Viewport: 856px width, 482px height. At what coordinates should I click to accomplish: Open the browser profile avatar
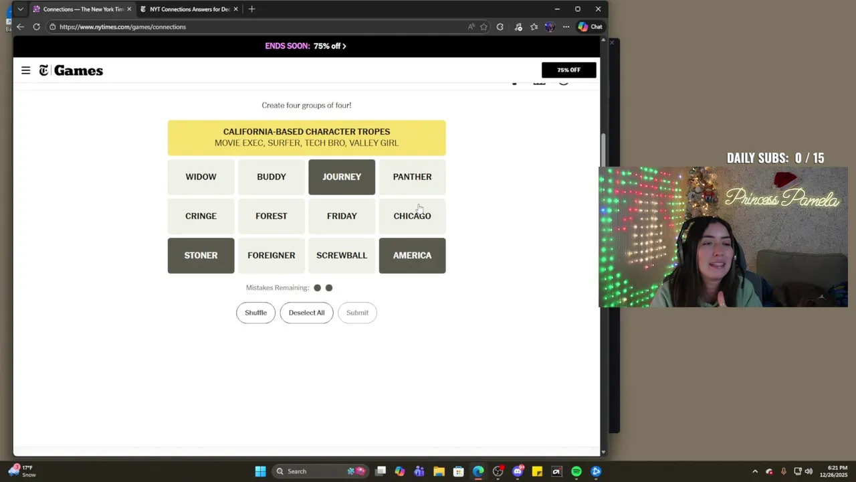pos(550,27)
